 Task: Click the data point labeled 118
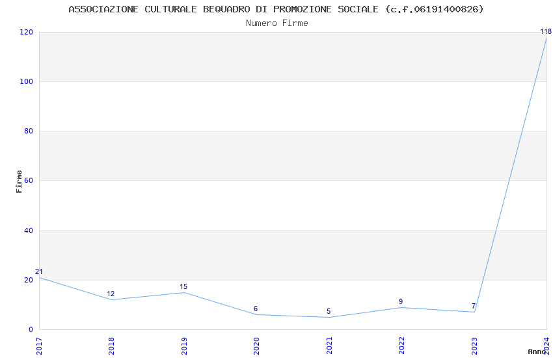pos(546,37)
